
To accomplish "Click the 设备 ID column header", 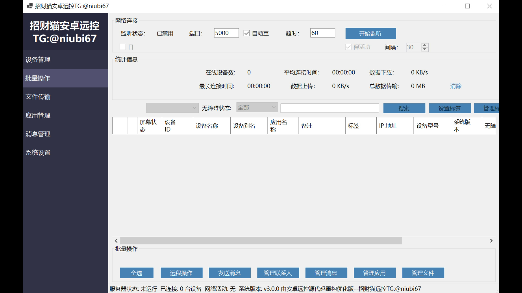I will coord(178,126).
